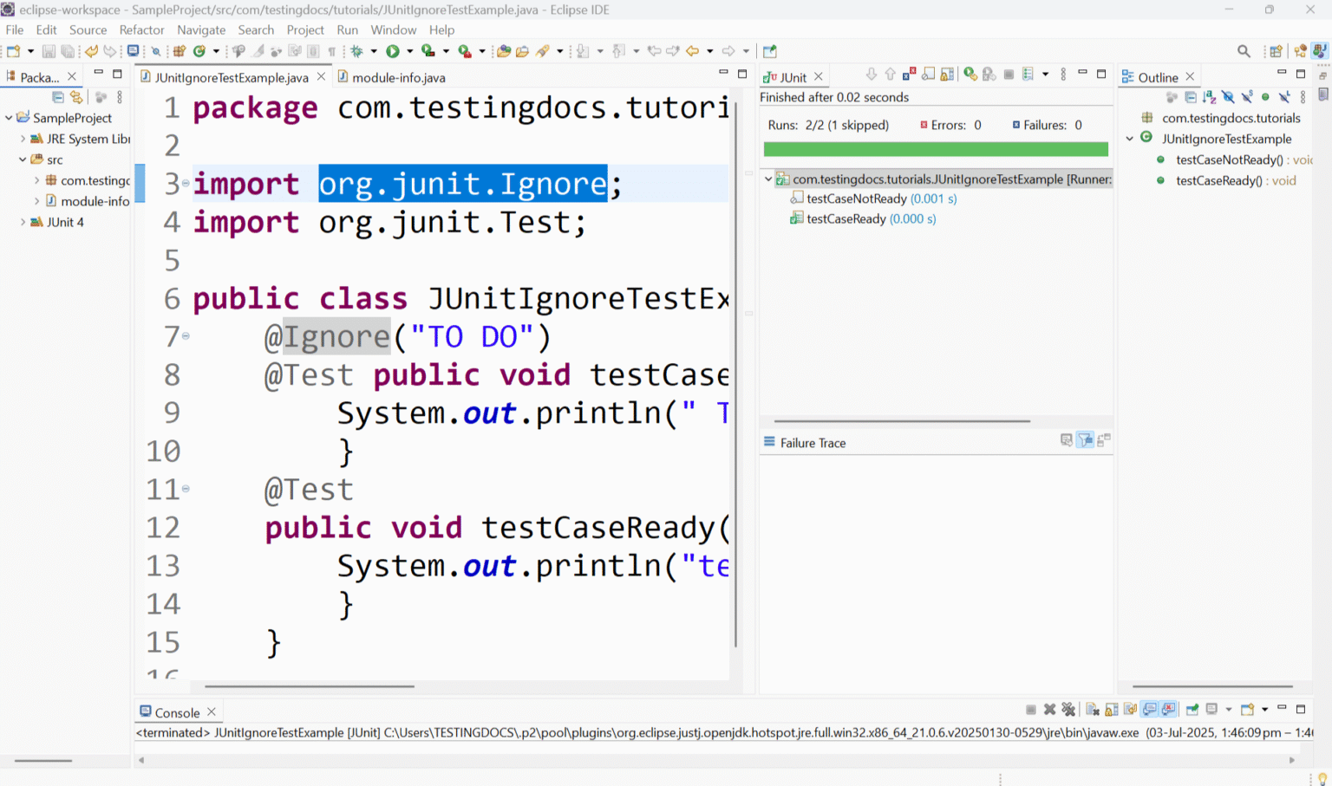Click the green JUnit progress bar
1332x786 pixels.
click(x=935, y=148)
